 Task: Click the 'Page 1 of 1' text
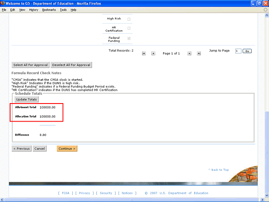pos(171,53)
